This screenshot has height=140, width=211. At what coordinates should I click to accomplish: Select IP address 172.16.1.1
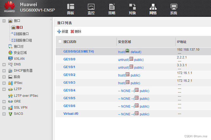[184, 73]
